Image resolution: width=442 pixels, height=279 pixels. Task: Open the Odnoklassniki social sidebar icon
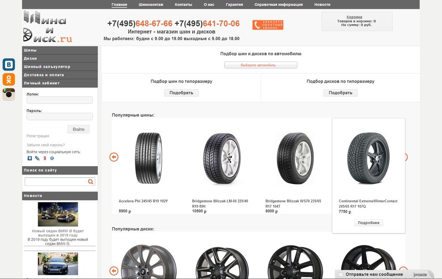click(x=9, y=79)
